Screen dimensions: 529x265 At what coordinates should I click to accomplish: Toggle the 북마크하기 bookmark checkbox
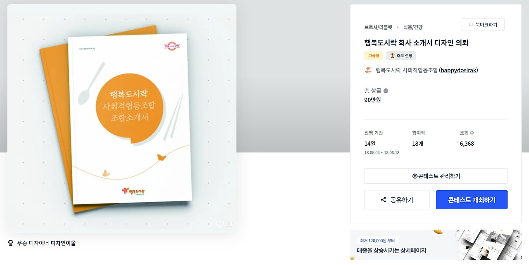(471, 25)
